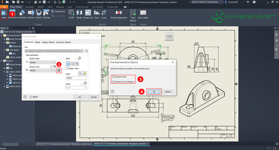This screenshot has width=279, height=150.
Task: Select the Slice tool
Action: pyautogui.click(x=97, y=14)
